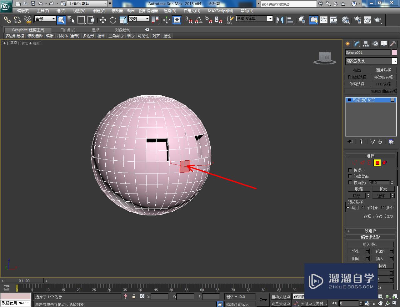Viewport: 400px width, 307px height.
Task: Click the Mirror tool icon
Action: [280, 20]
